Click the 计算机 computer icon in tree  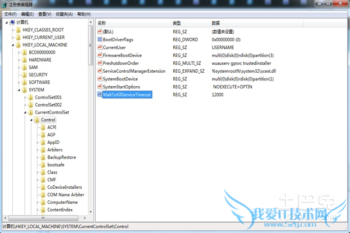click(12, 22)
